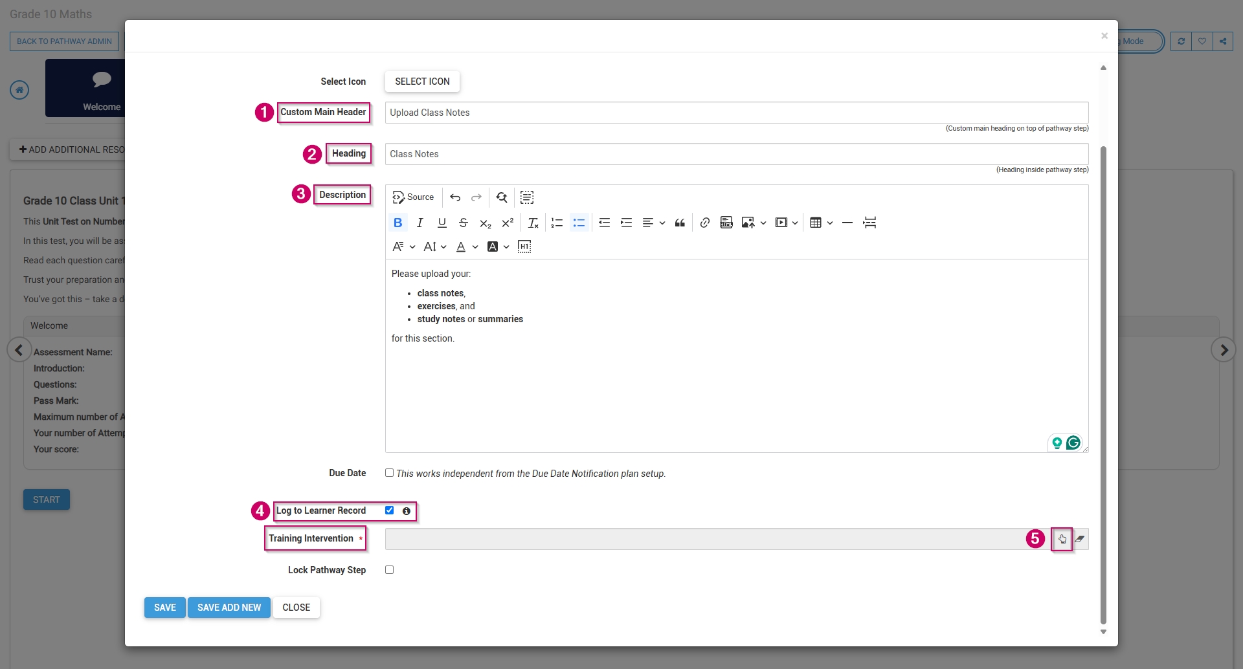This screenshot has width=1243, height=669.
Task: Click inside the Description editor text area
Action: pos(737,355)
